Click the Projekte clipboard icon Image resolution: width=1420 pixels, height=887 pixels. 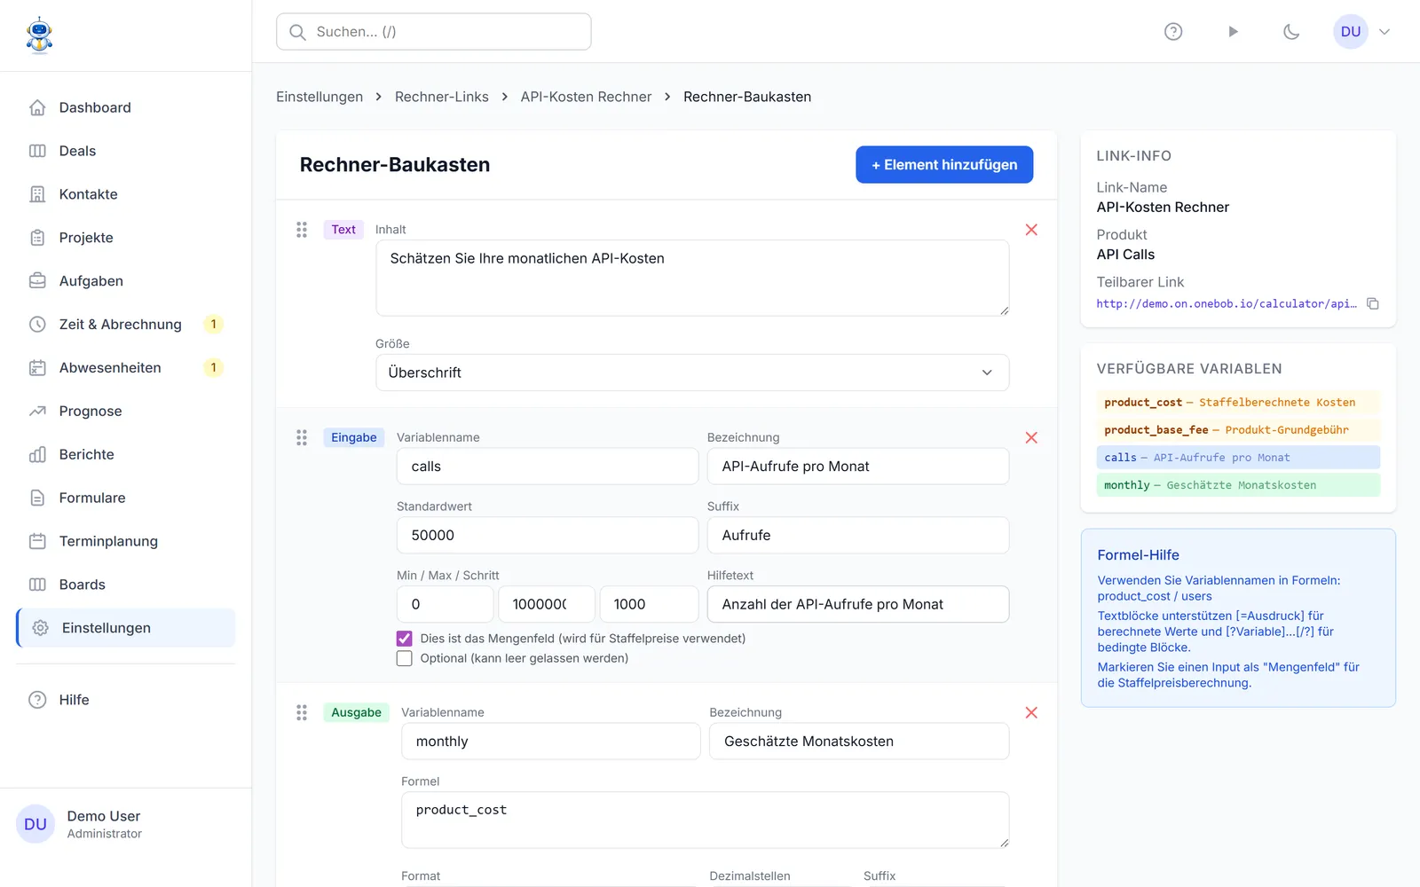(x=37, y=238)
